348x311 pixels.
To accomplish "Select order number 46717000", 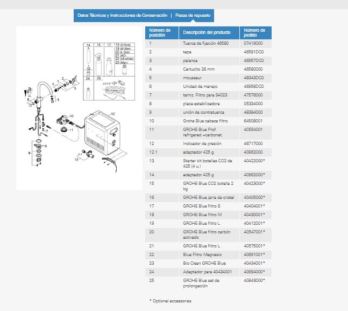I will tap(253, 144).
